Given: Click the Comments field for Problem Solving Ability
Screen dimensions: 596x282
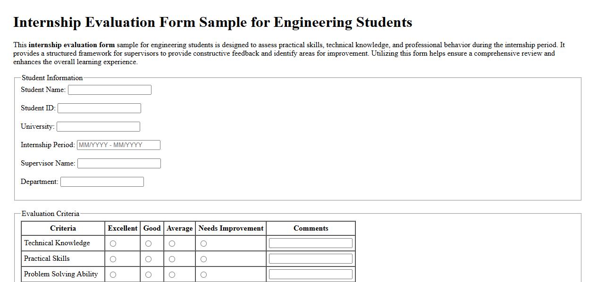Looking at the screenshot, I should click(311, 274).
